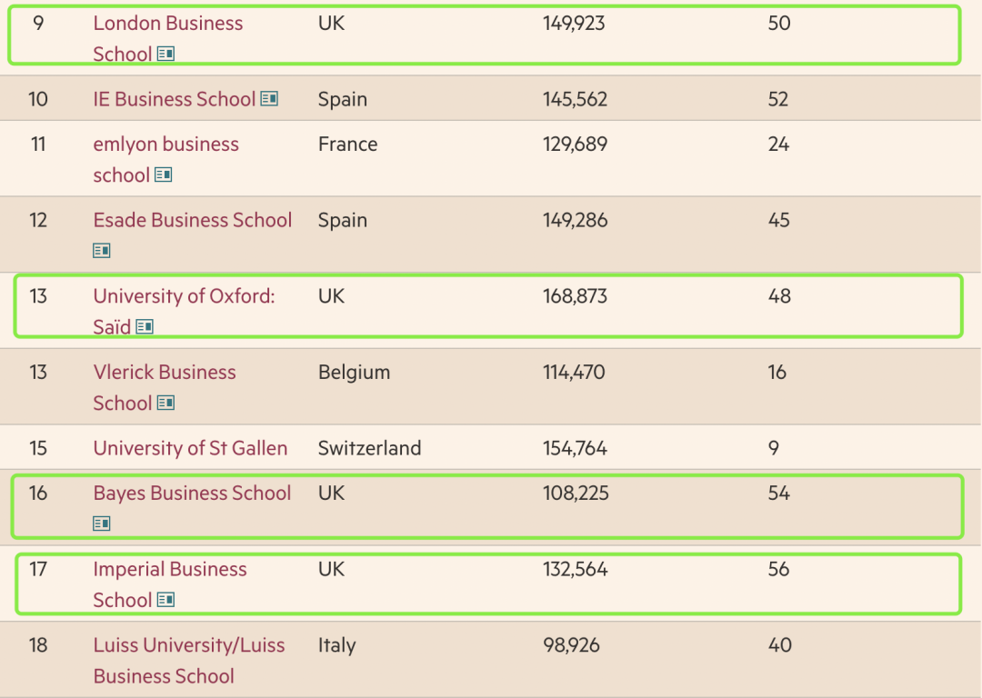Viewport: 982px width, 698px height.
Task: Select the University of St Gallen link
Action: [190, 447]
